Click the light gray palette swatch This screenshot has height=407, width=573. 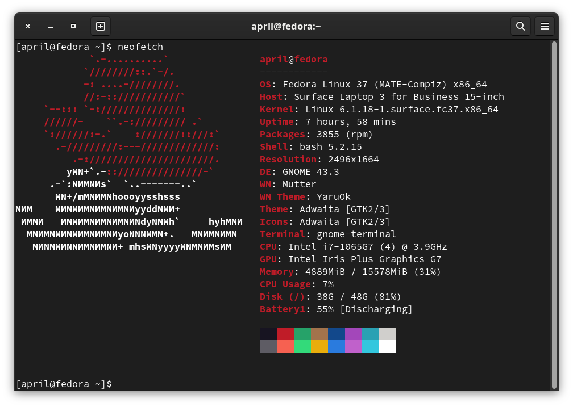point(388,334)
